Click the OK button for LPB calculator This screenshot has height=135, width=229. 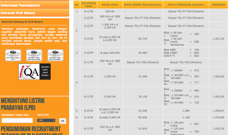(63, 121)
